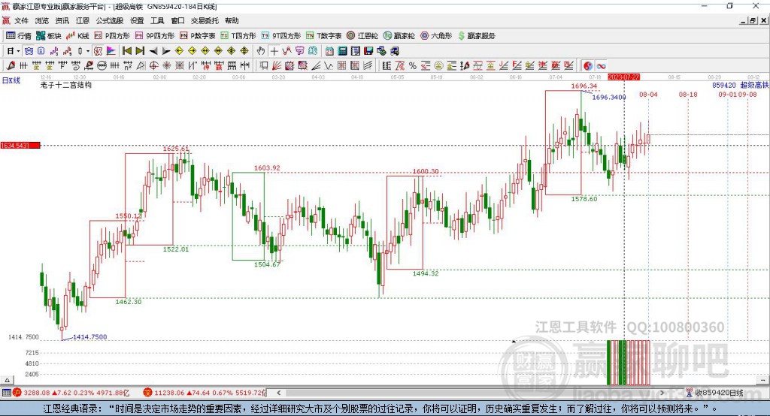Click the horizontal scrollbar right arrow
Screen dimensions: 770x416
coord(662,393)
